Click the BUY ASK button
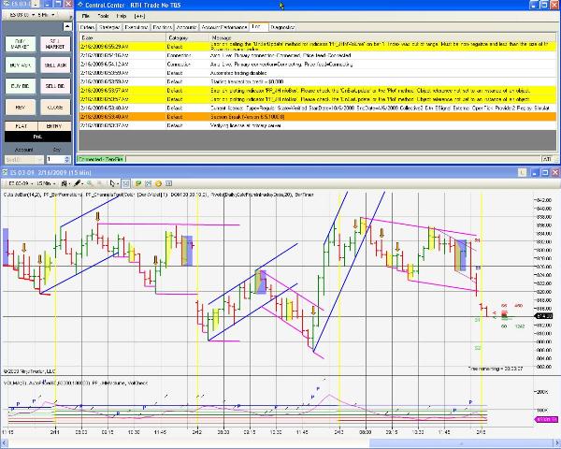561x449 pixels. [21, 65]
